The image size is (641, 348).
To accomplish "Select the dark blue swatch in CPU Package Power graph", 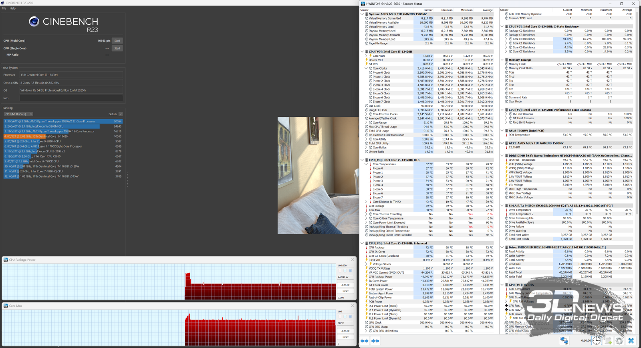I will 350,271.
